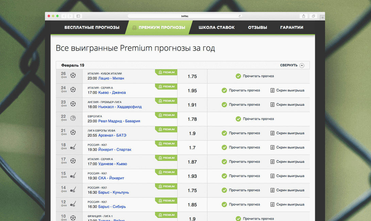The height and width of the screenshot is (221, 371).
Task: Switch to the Гарантии tab
Action: 292,28
